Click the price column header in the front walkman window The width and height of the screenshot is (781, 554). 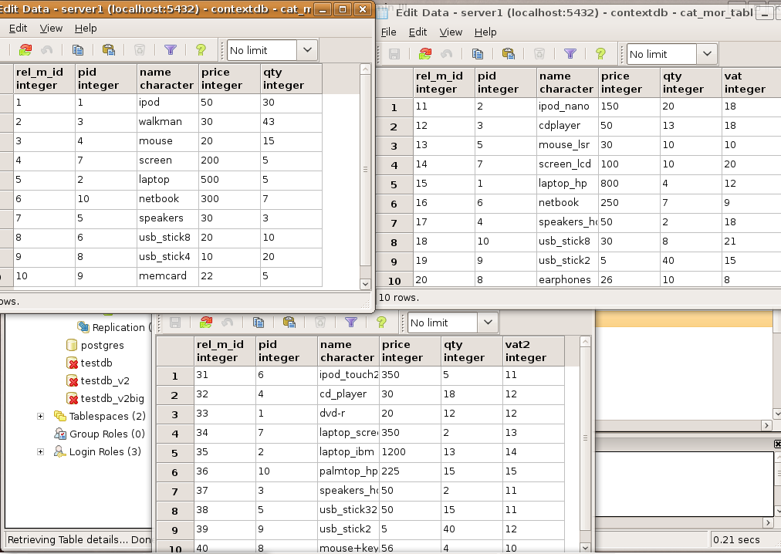[x=229, y=78]
